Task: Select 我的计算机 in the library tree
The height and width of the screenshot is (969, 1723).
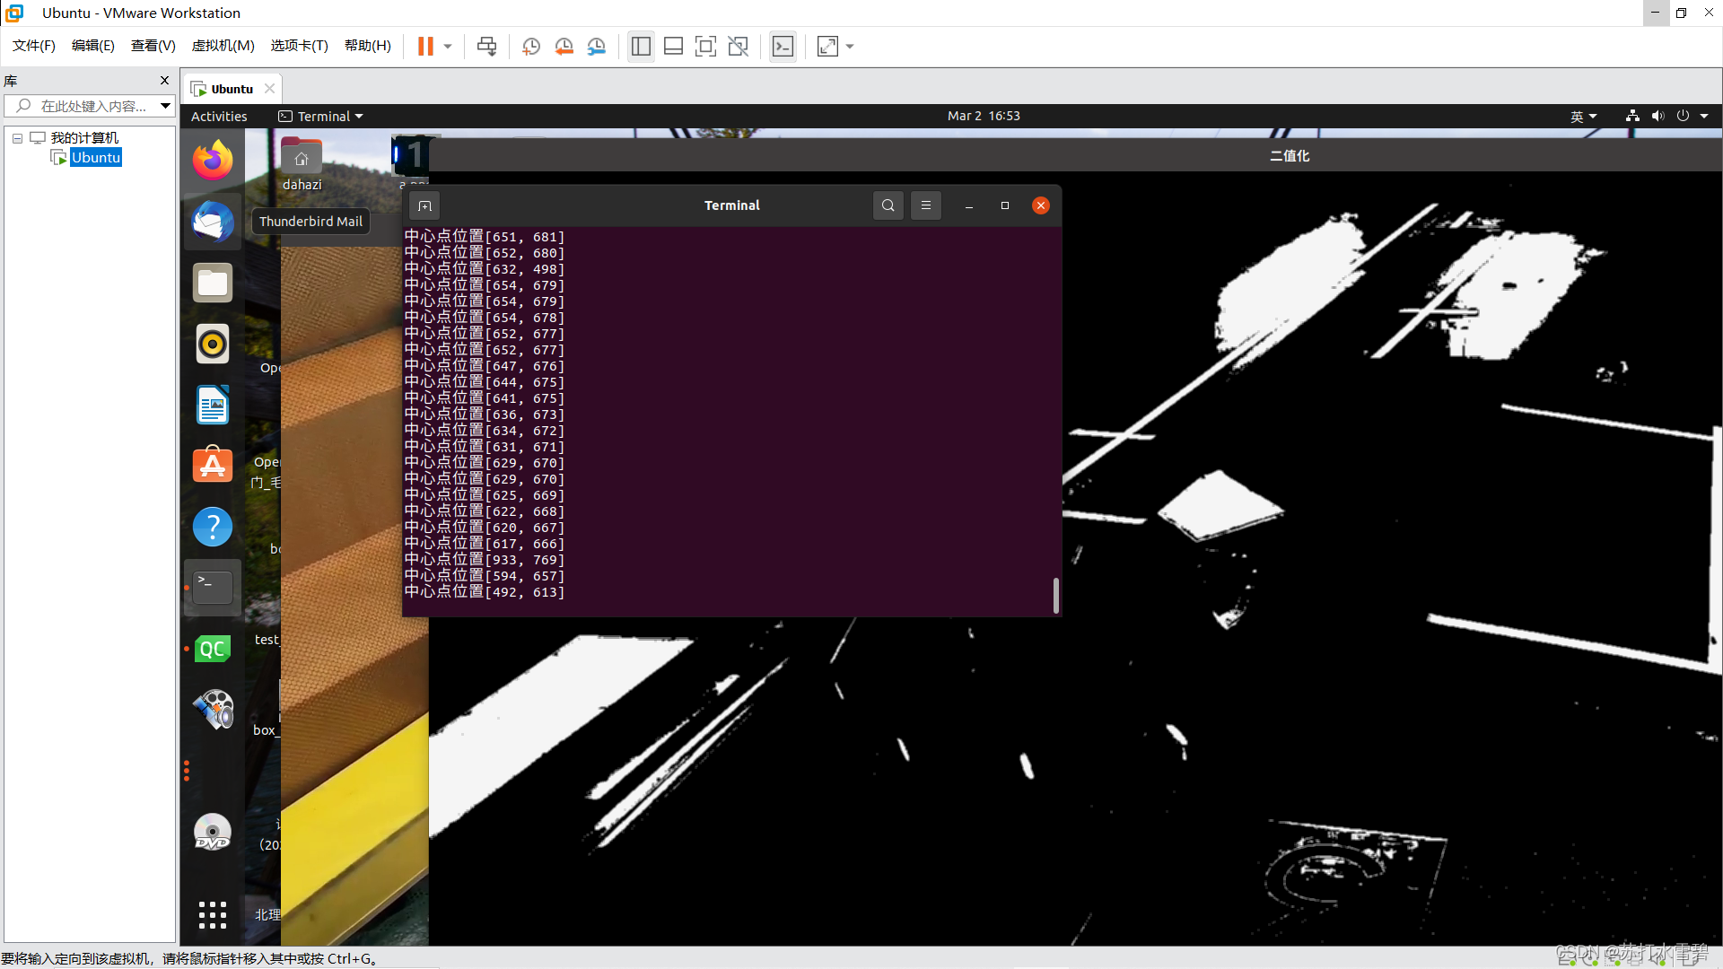Action: [x=84, y=137]
